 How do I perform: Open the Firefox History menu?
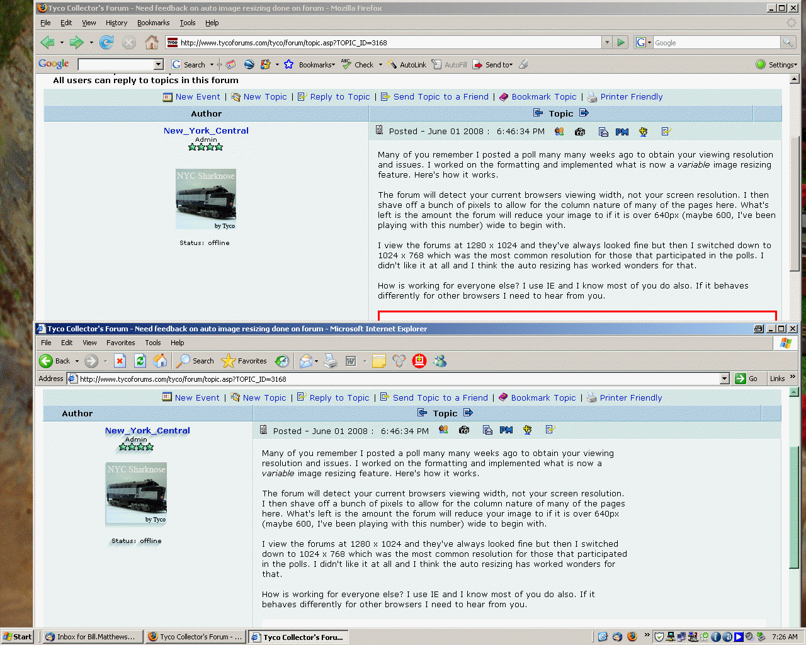(x=116, y=23)
